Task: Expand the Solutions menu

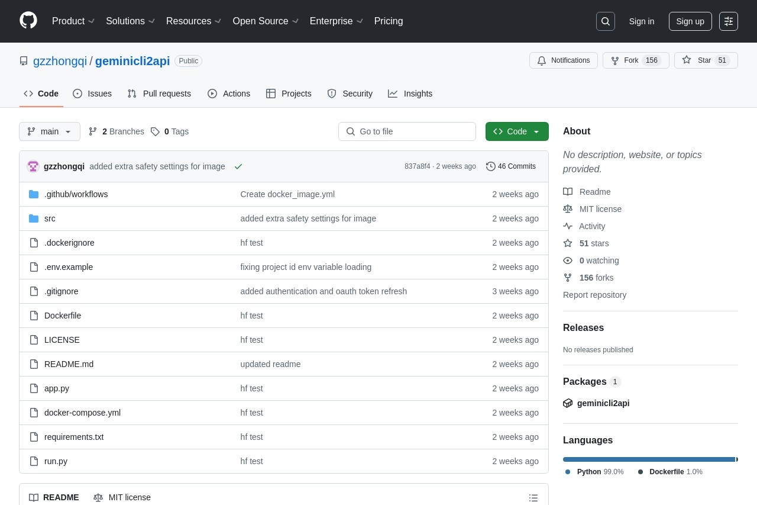Action: click(x=131, y=21)
